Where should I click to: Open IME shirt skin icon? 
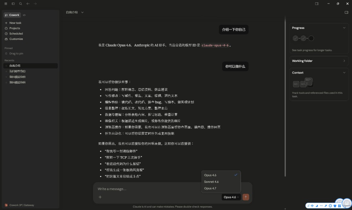click(335, 206)
